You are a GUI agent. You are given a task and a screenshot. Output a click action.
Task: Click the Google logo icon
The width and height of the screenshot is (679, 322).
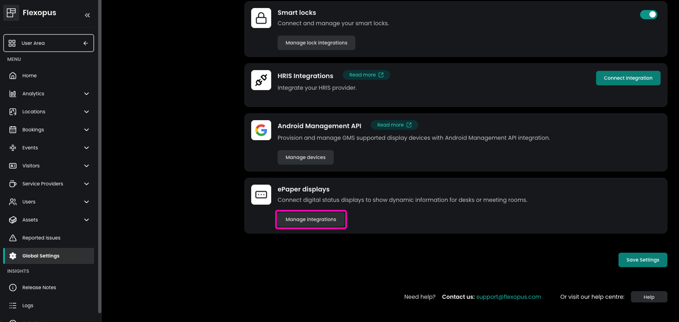tap(261, 130)
